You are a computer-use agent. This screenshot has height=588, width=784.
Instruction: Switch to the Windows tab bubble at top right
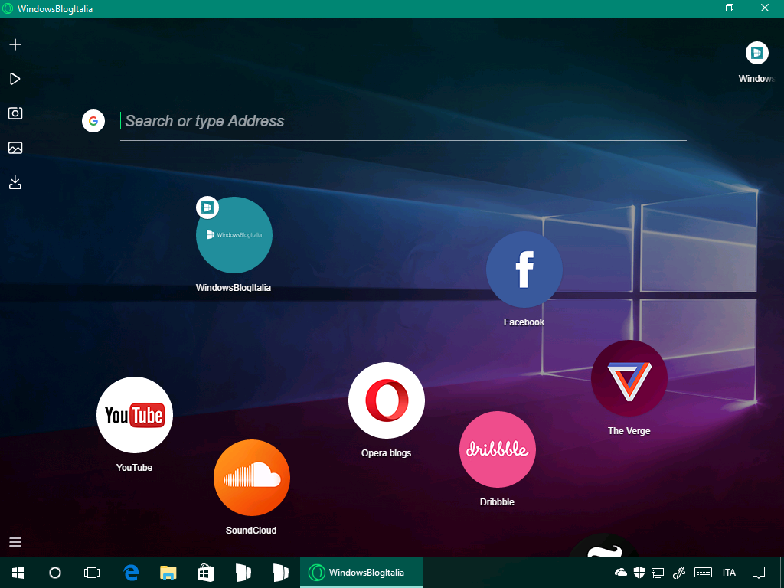click(757, 53)
